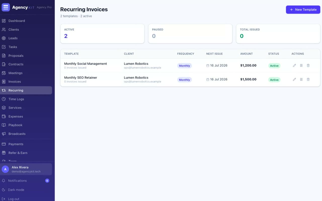Screen dimensions: 322x201
Task: Click the New Template button
Action: point(303,10)
